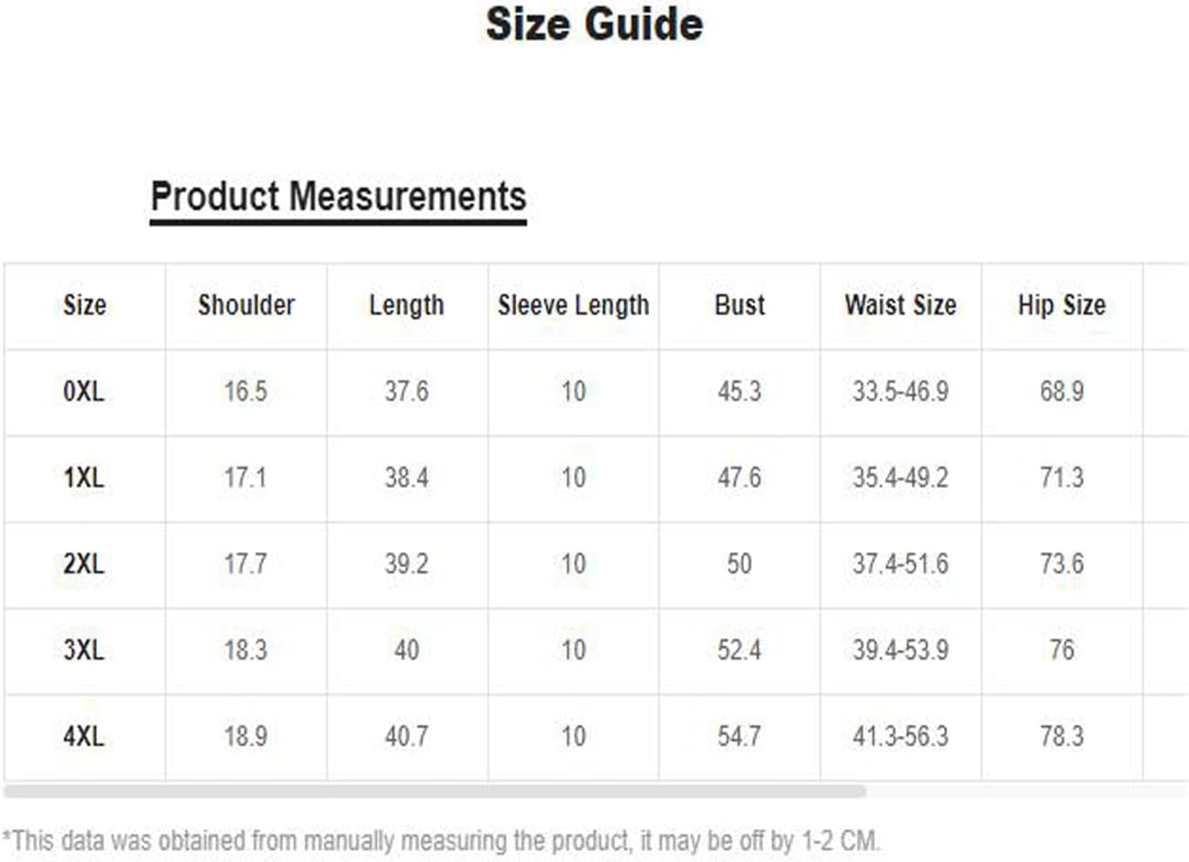
Task: Click the 2XL size row label
Action: tap(84, 564)
